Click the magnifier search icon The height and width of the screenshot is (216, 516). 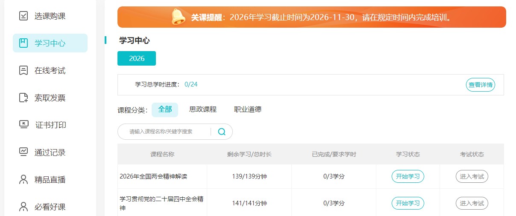tap(222, 132)
